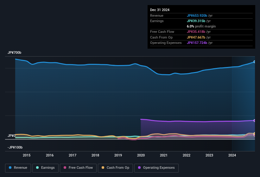Select the 2015 label on the x-axis
260x177 pixels.
pos(27,155)
